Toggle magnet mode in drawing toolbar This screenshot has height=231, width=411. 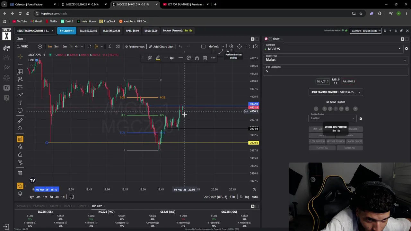coord(20,139)
